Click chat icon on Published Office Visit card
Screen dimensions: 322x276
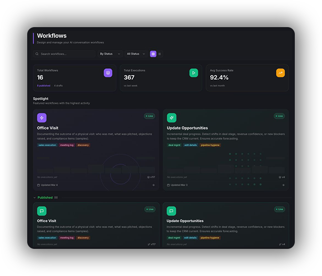click(x=42, y=211)
